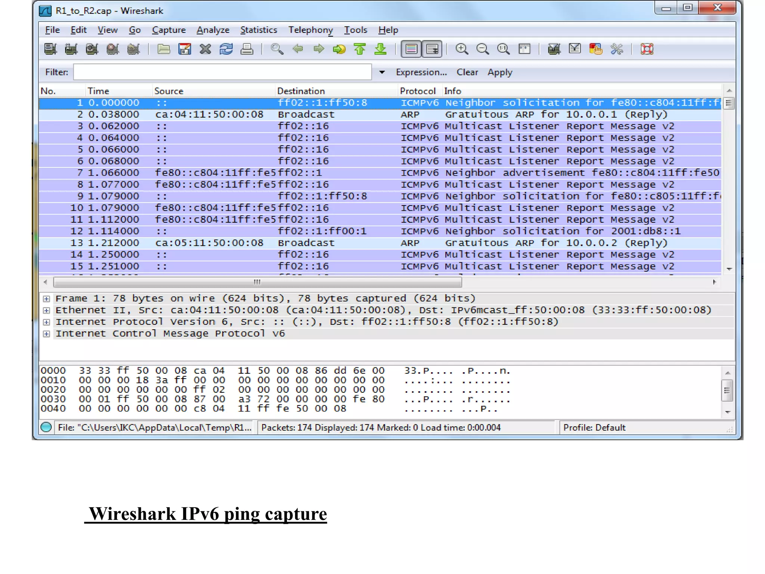Open coloring rules icon
The height and width of the screenshot is (574, 765).
click(596, 49)
